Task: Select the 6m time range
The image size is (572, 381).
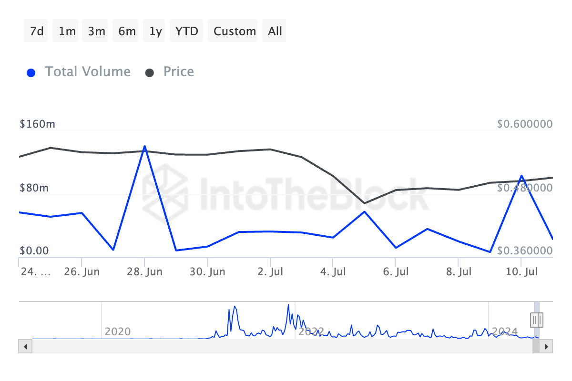Action: 127,31
